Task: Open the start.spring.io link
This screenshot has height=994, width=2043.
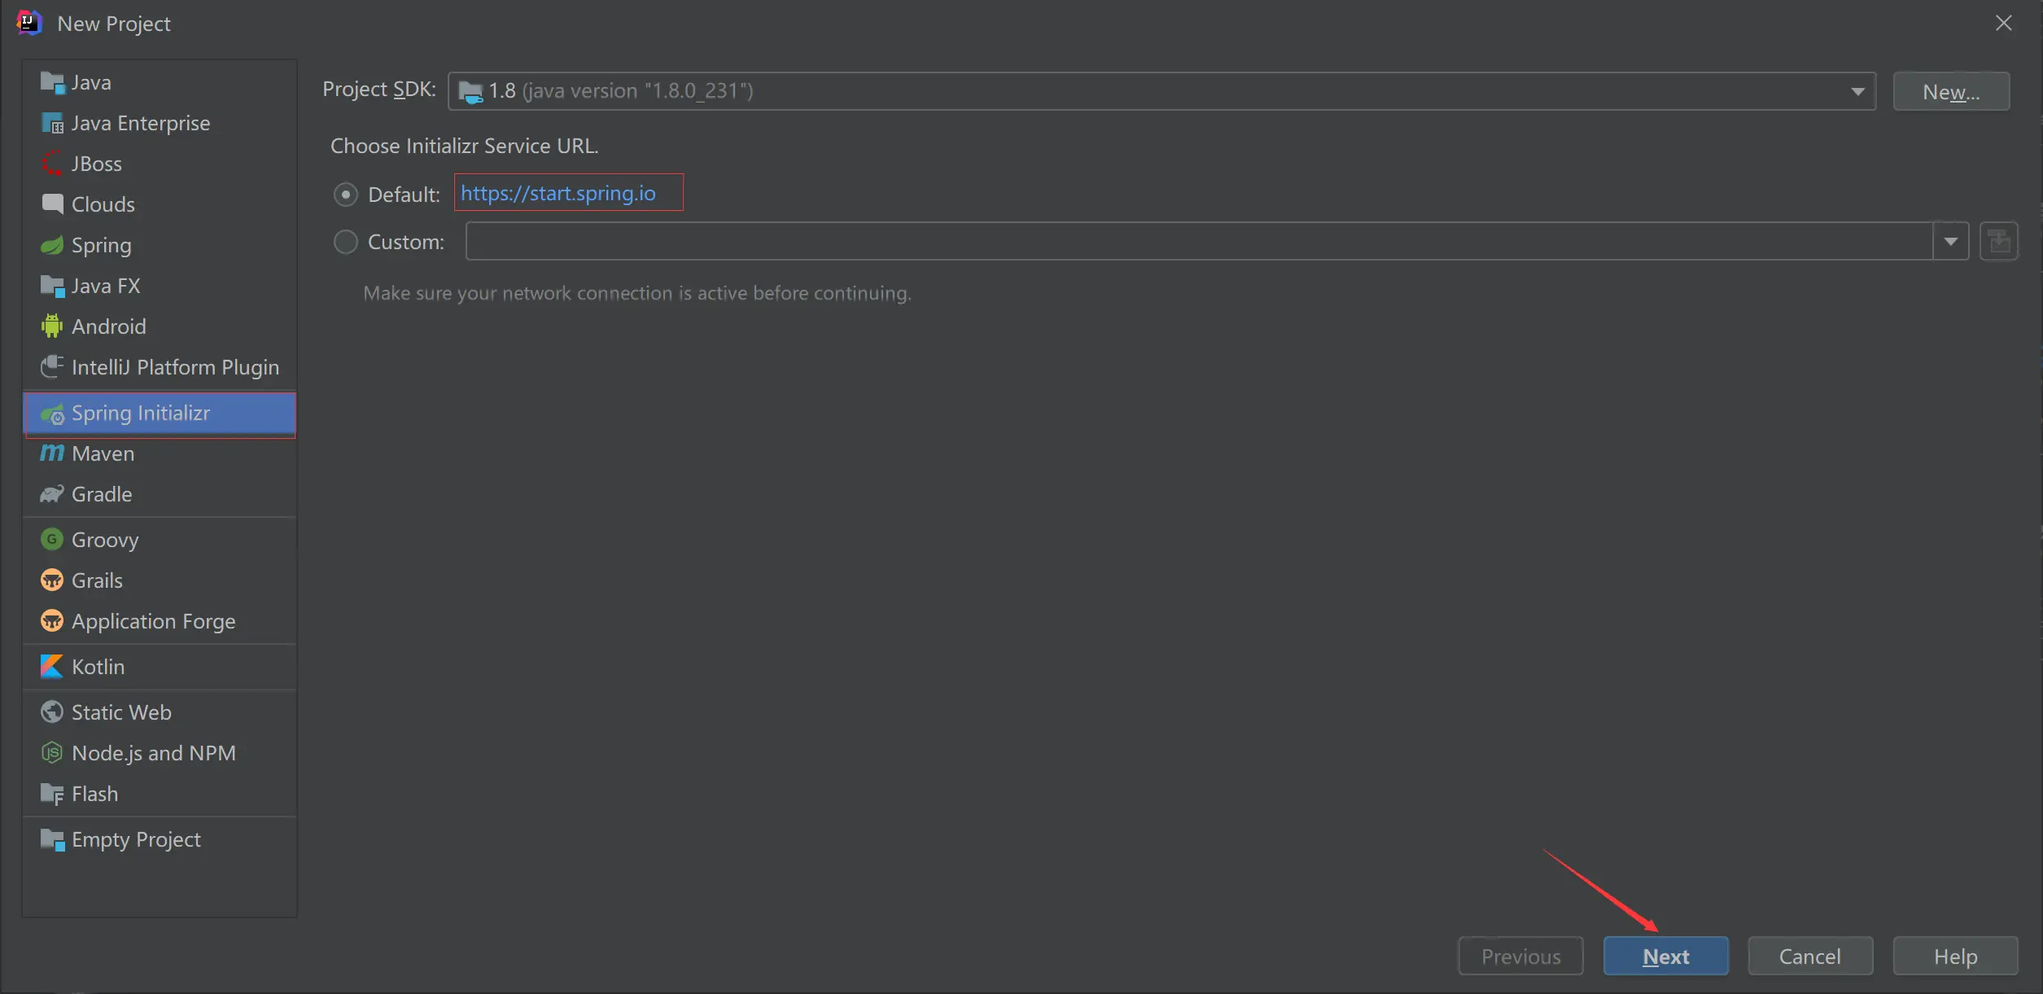Action: pyautogui.click(x=558, y=193)
